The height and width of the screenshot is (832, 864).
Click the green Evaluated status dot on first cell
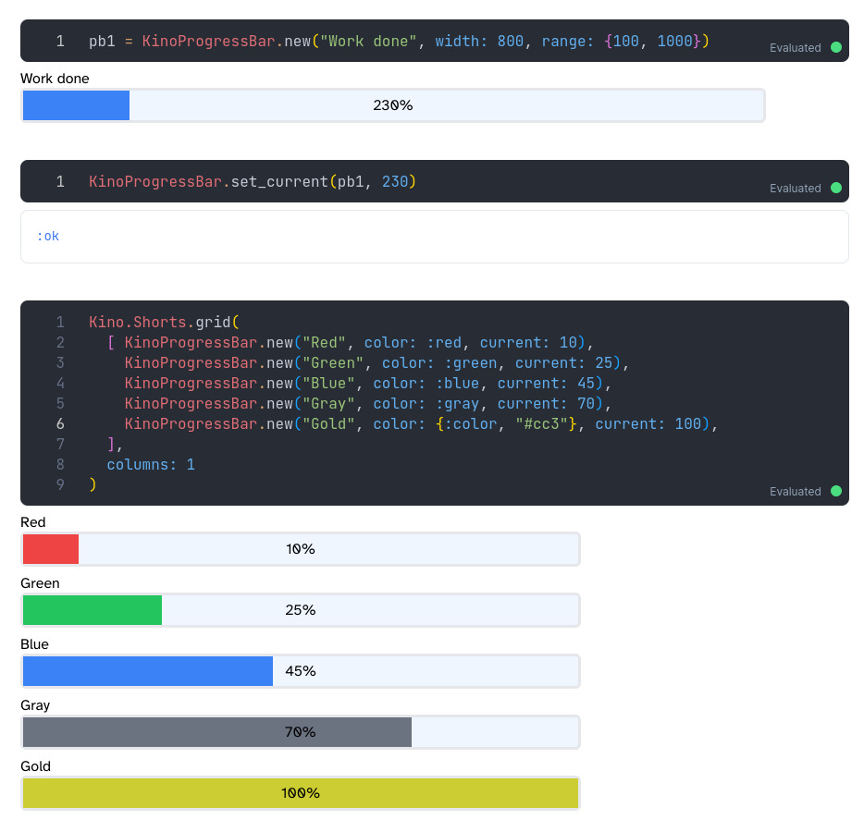(x=836, y=47)
